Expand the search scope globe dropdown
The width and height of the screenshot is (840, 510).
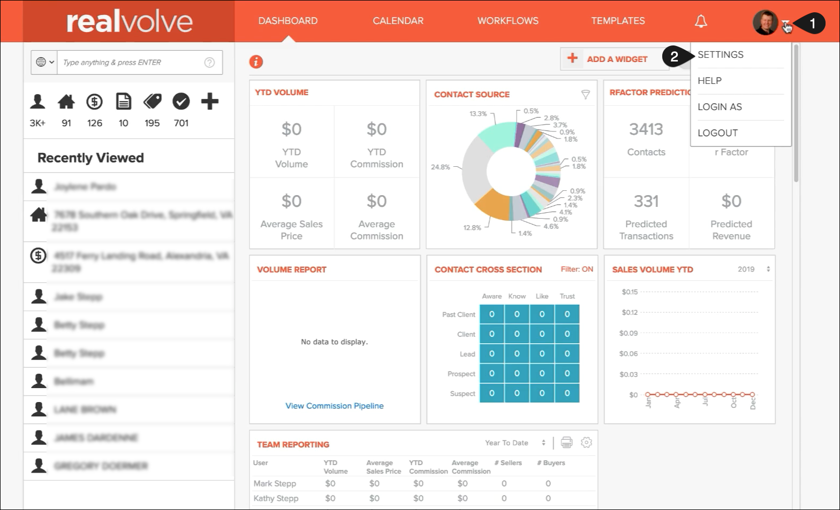(x=45, y=63)
